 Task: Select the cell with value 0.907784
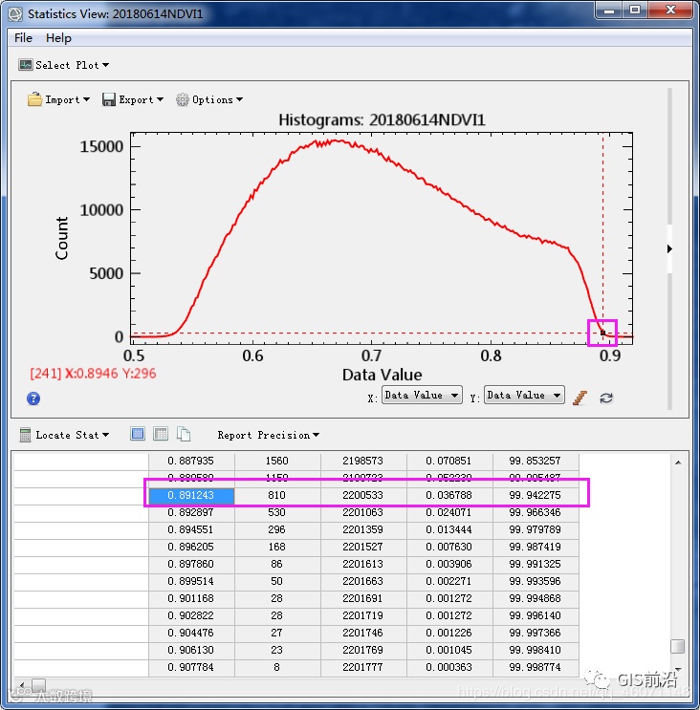[x=191, y=667]
